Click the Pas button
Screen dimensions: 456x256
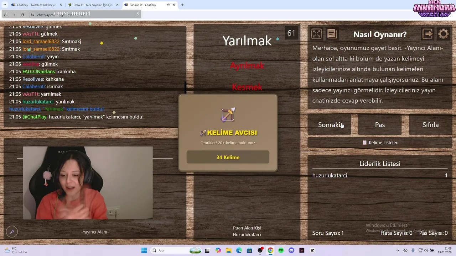[x=380, y=125]
